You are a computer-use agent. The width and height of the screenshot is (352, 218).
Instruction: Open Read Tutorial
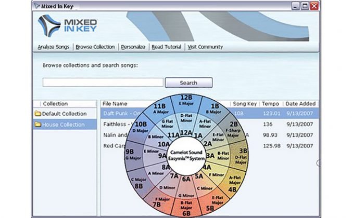pyautogui.click(x=166, y=47)
